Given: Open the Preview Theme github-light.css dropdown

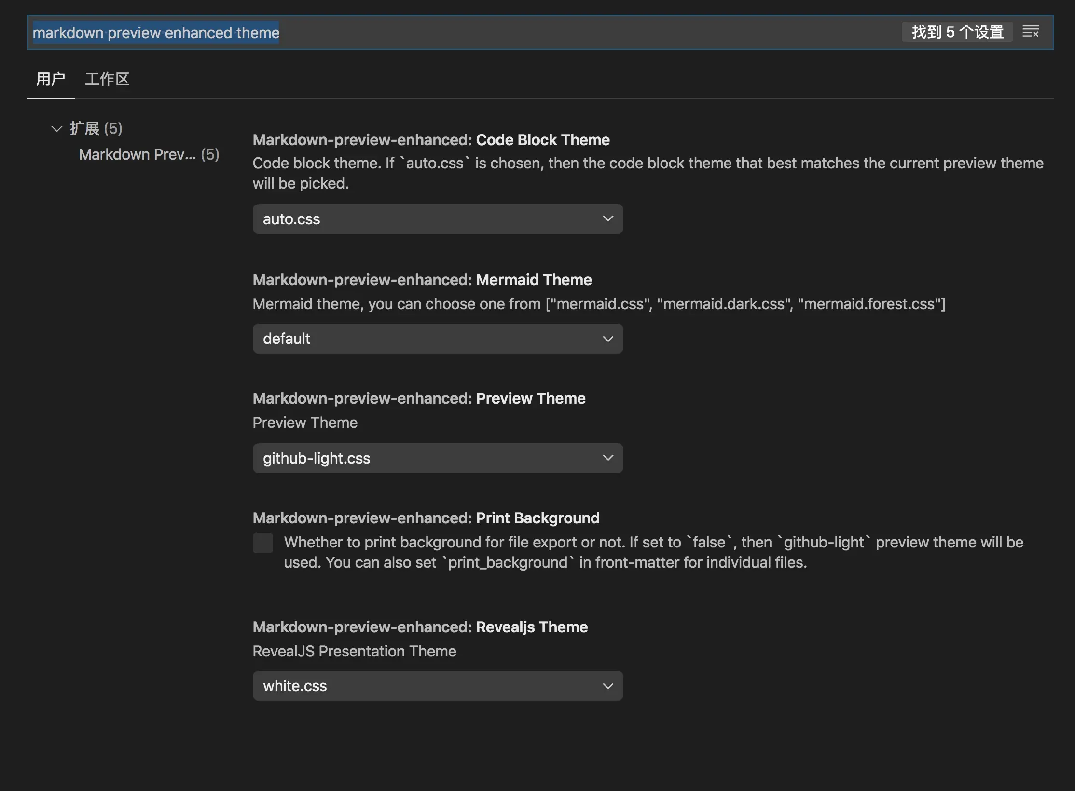Looking at the screenshot, I should [437, 458].
